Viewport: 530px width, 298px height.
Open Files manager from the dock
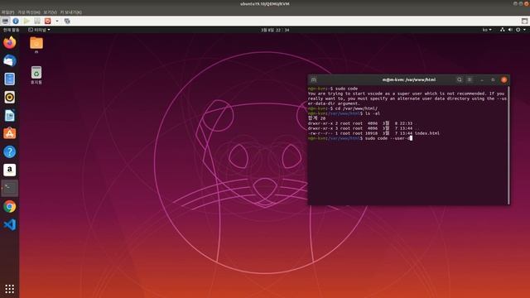click(x=9, y=79)
